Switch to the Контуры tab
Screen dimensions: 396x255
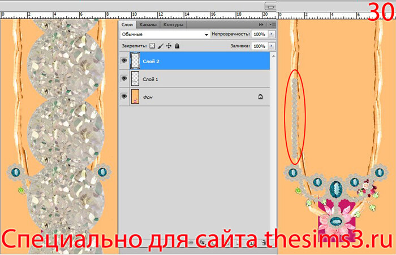172,25
